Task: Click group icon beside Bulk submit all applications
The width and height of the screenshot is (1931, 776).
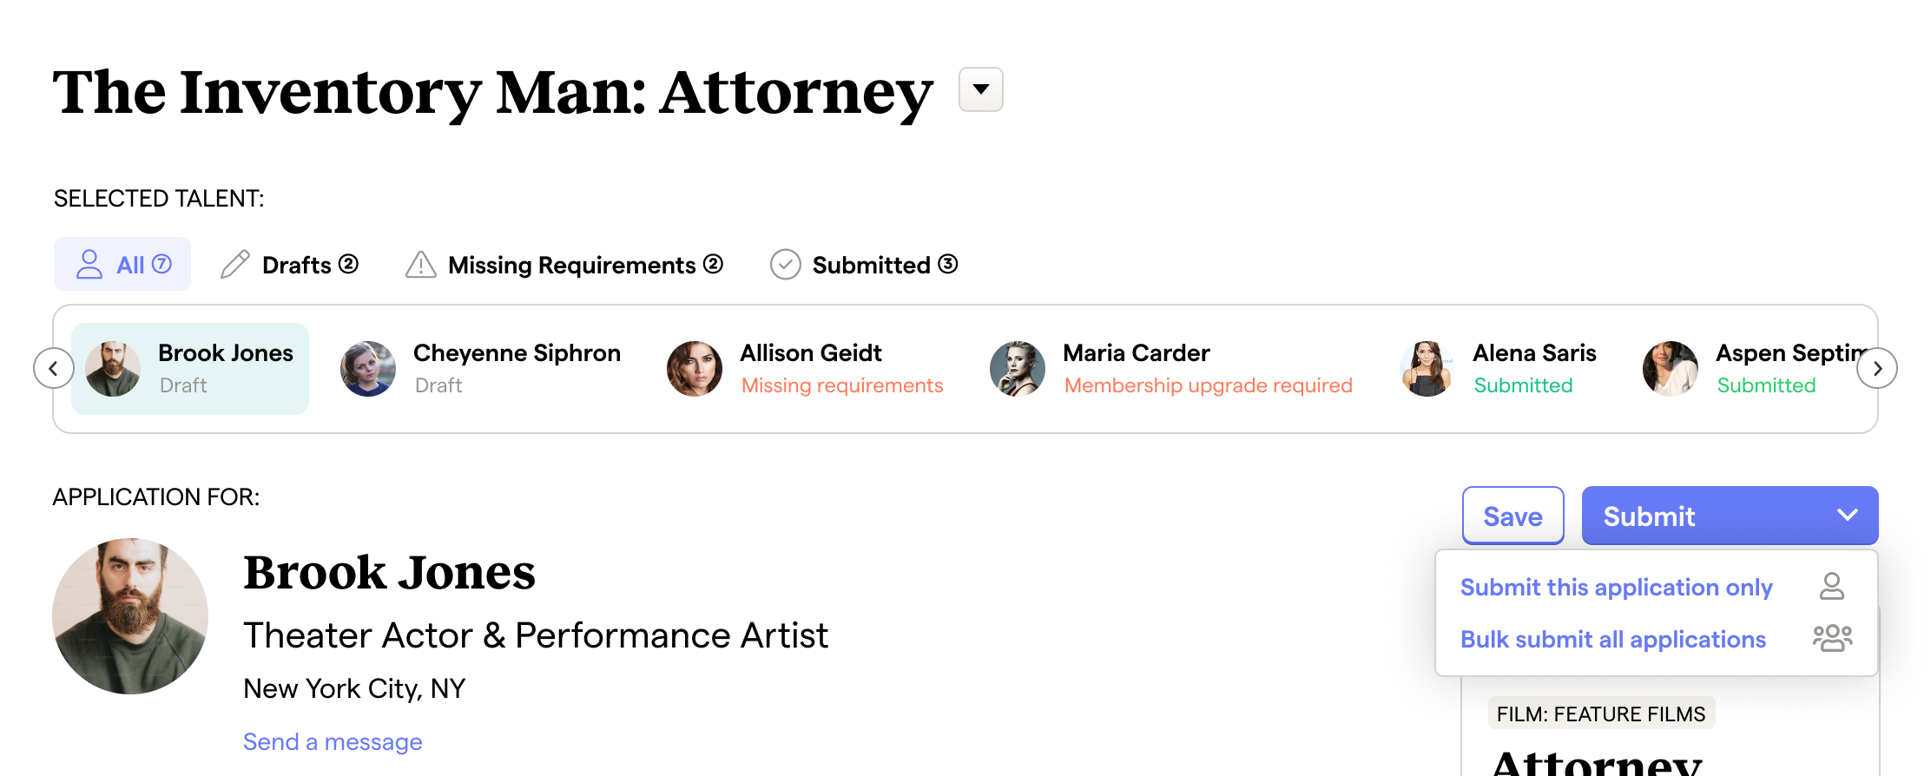Action: click(1832, 639)
